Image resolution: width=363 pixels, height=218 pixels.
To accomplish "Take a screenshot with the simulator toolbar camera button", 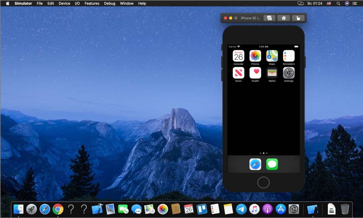I will tap(269, 18).
